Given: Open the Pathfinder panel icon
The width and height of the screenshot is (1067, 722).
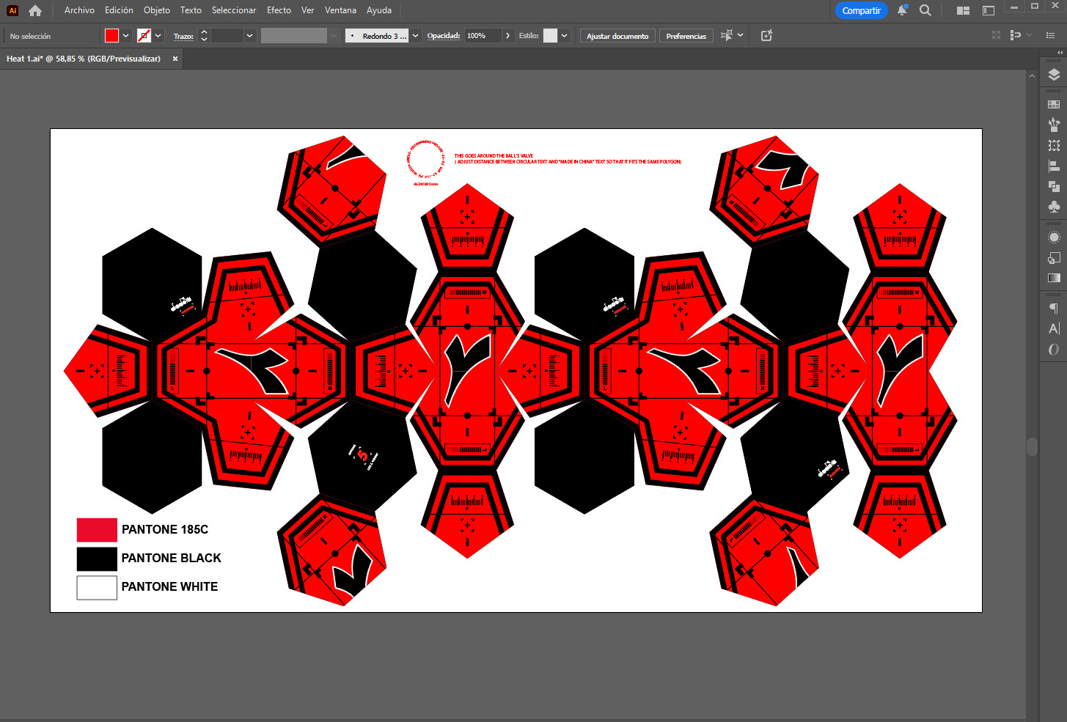Looking at the screenshot, I should click(1054, 186).
